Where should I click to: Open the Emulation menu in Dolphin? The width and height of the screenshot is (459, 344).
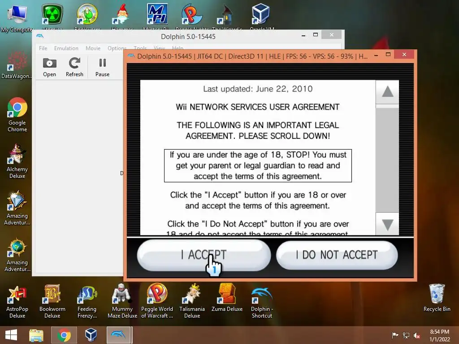(x=66, y=48)
